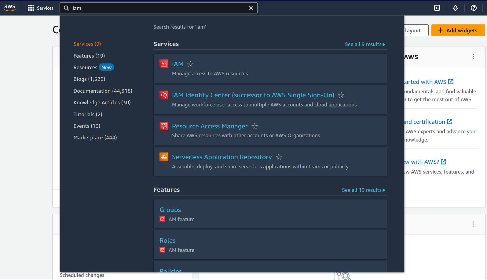Click the search field containing 'iam'
Screen dimensions: 487x280
point(159,8)
